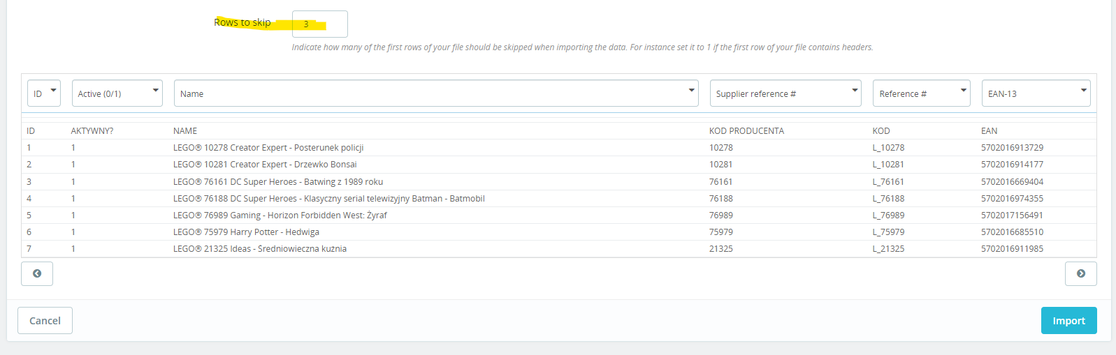The width and height of the screenshot is (1116, 355).
Task: Click reference code L_10281
Action: (888, 165)
